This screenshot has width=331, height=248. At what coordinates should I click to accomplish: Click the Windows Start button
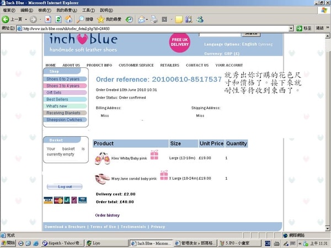[8, 243]
